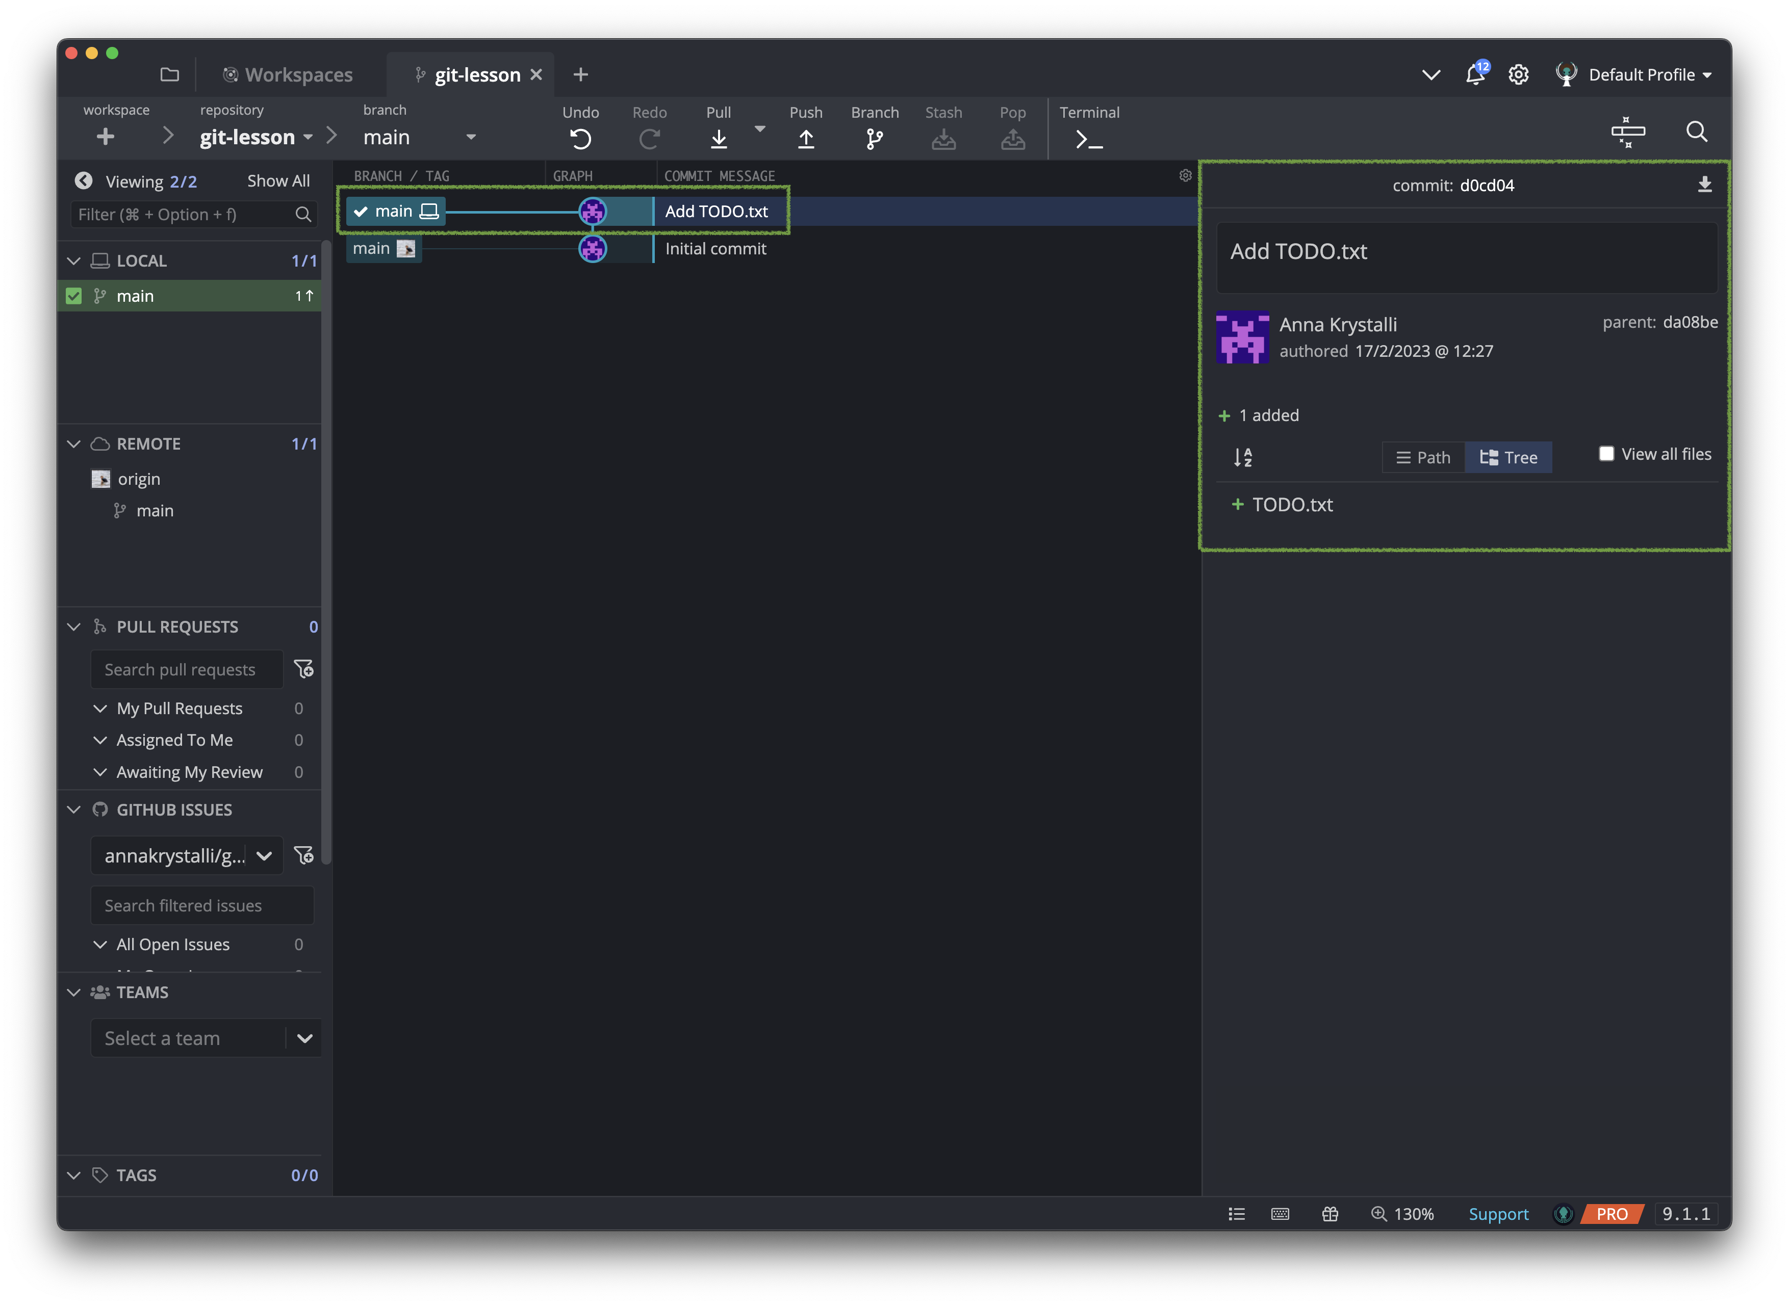
Task: Add a workspace with the plus icon
Action: (105, 137)
